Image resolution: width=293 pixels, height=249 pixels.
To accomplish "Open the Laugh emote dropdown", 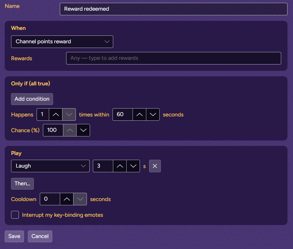I will [x=50, y=166].
